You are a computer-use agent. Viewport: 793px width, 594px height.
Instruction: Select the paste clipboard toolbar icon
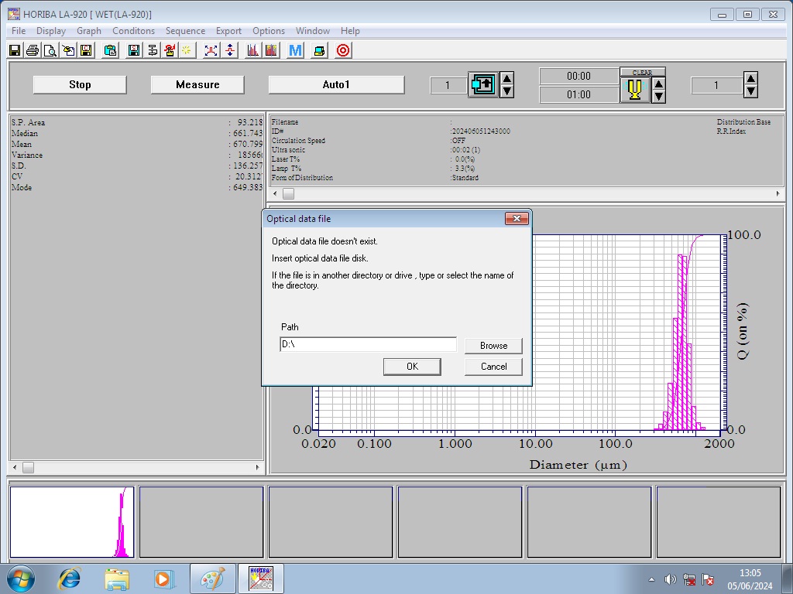[x=110, y=49]
